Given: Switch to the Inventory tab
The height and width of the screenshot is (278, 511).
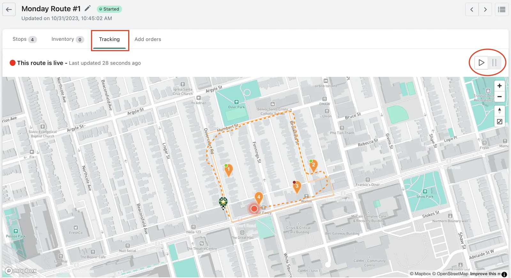Looking at the screenshot, I should 68,39.
